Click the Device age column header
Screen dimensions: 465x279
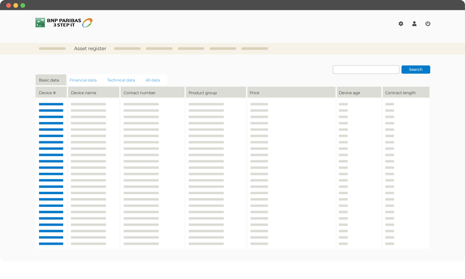(349, 93)
